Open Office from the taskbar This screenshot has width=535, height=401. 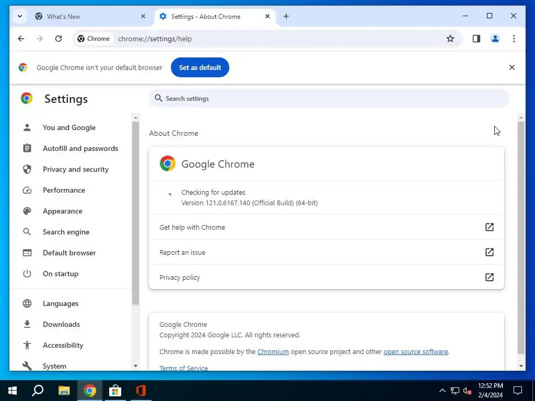point(141,391)
